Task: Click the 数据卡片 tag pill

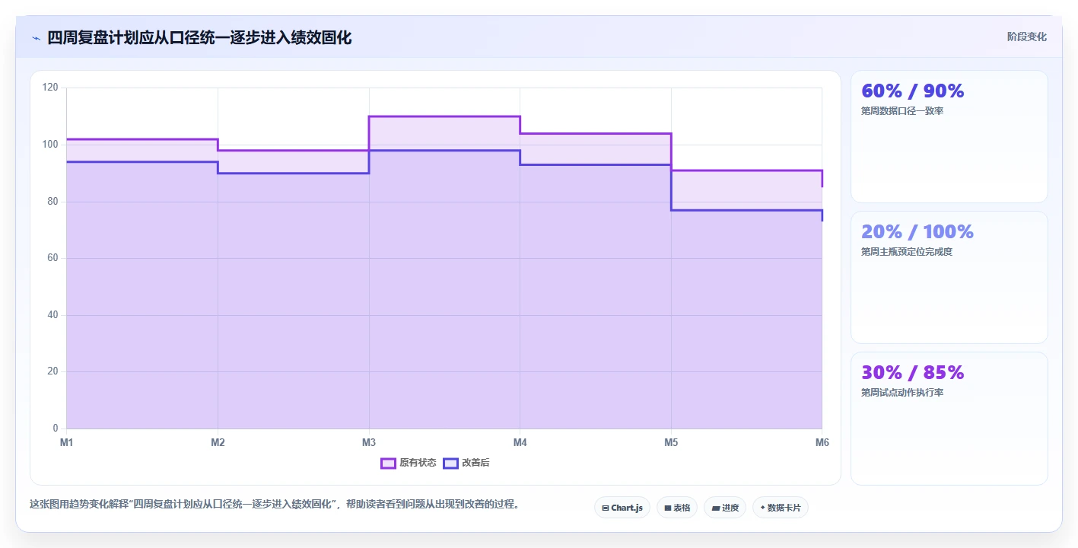Action: pos(781,508)
